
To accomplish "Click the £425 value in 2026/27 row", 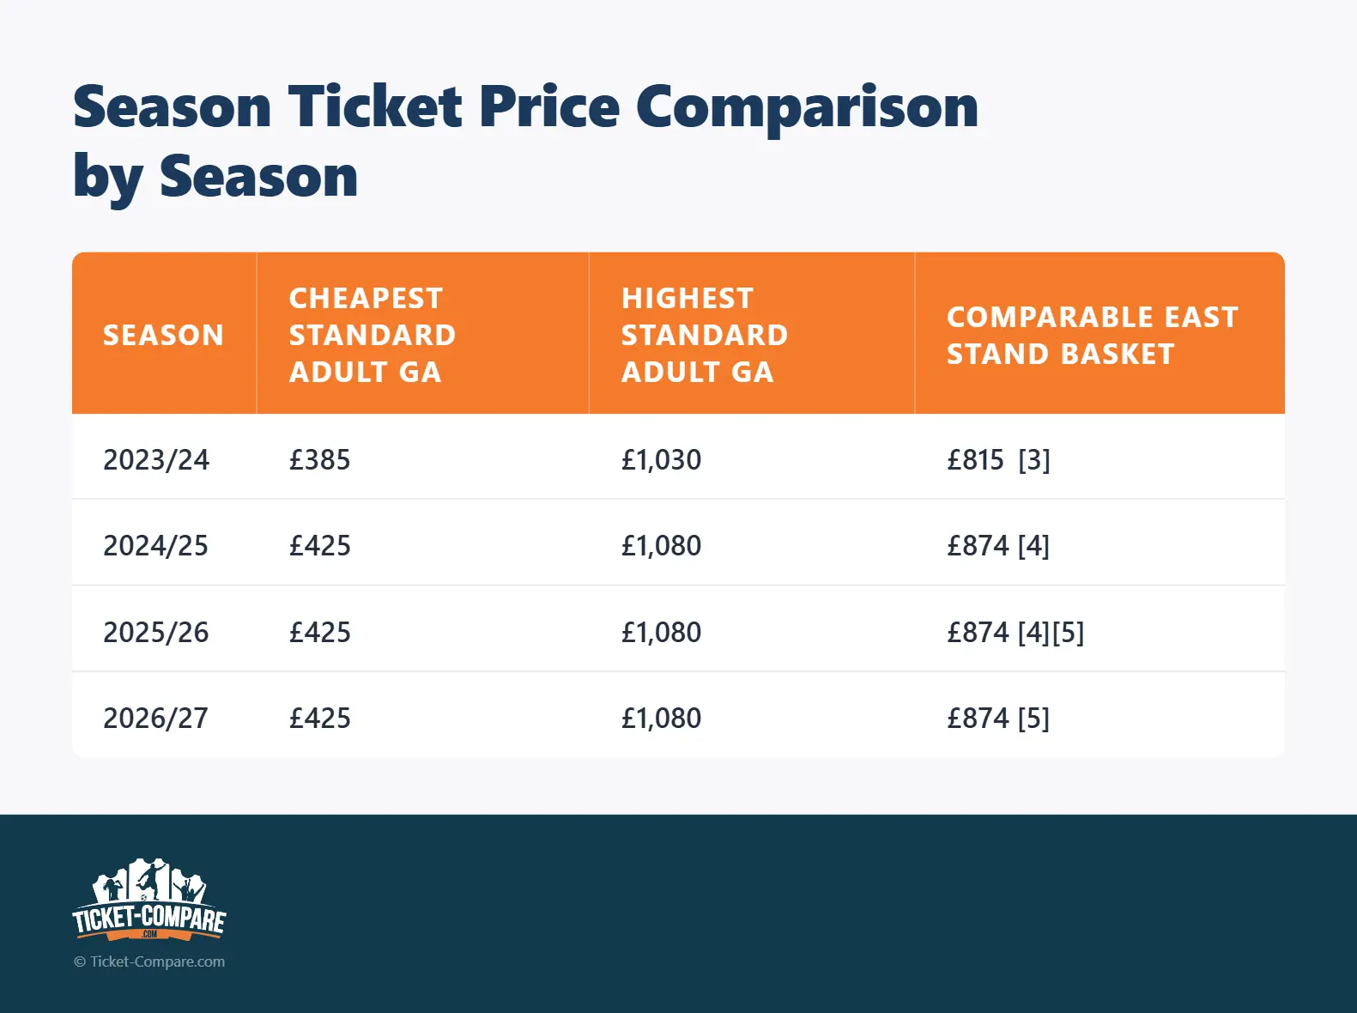I will click(x=319, y=719).
